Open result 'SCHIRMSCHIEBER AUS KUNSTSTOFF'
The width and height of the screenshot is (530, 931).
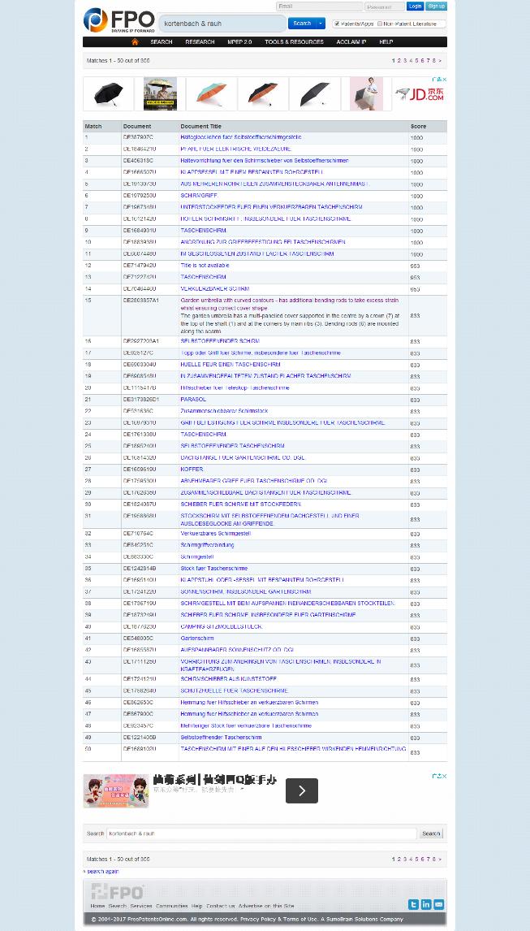point(229,678)
